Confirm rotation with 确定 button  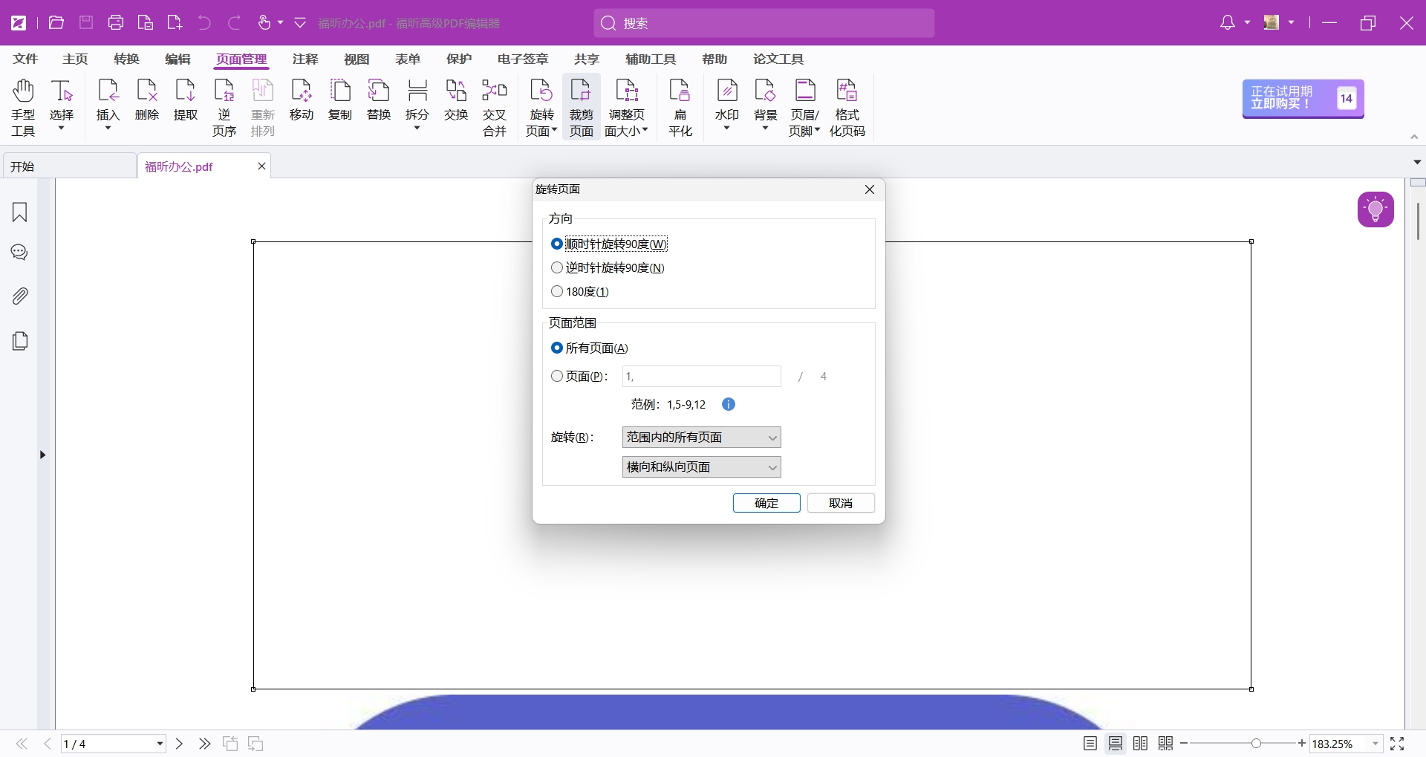pyautogui.click(x=766, y=503)
